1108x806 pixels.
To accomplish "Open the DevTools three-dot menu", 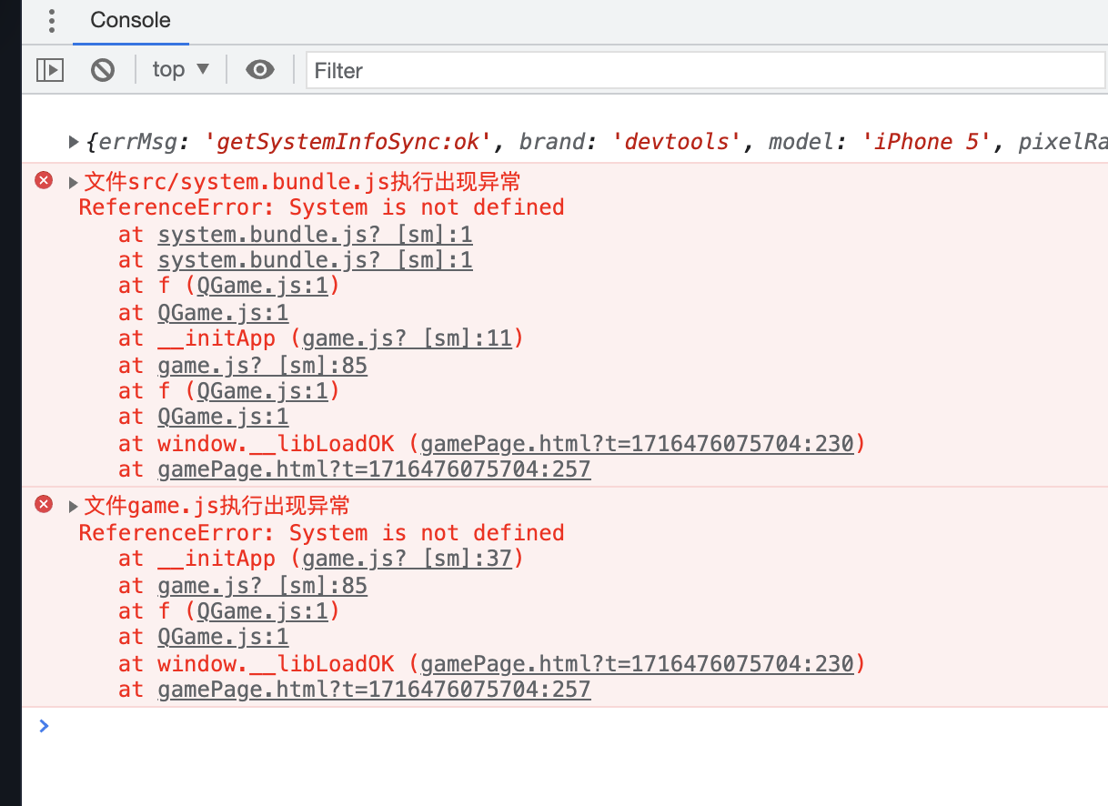I will pyautogui.click(x=52, y=21).
